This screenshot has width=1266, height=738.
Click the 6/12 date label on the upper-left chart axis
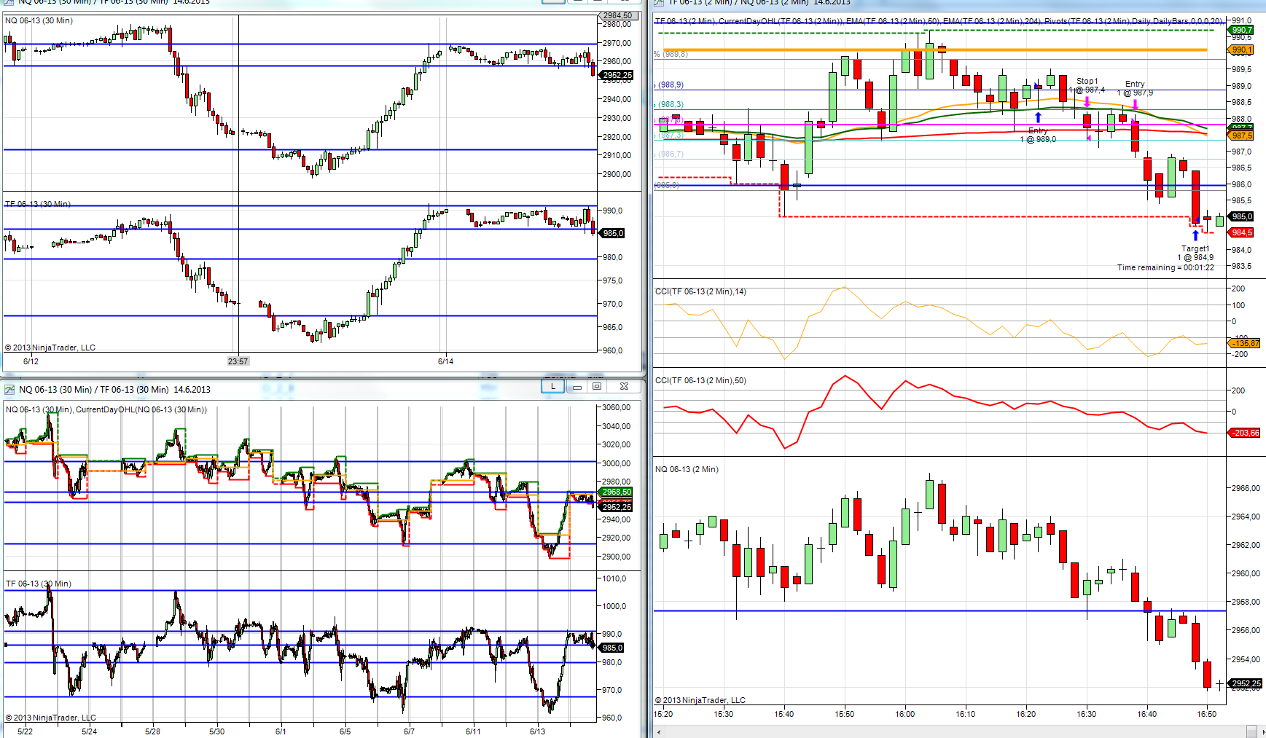click(x=31, y=361)
